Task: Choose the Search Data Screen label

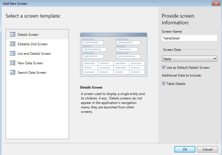Action: pyautogui.click(x=32, y=72)
